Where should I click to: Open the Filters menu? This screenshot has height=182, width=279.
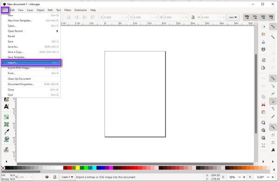(67, 10)
